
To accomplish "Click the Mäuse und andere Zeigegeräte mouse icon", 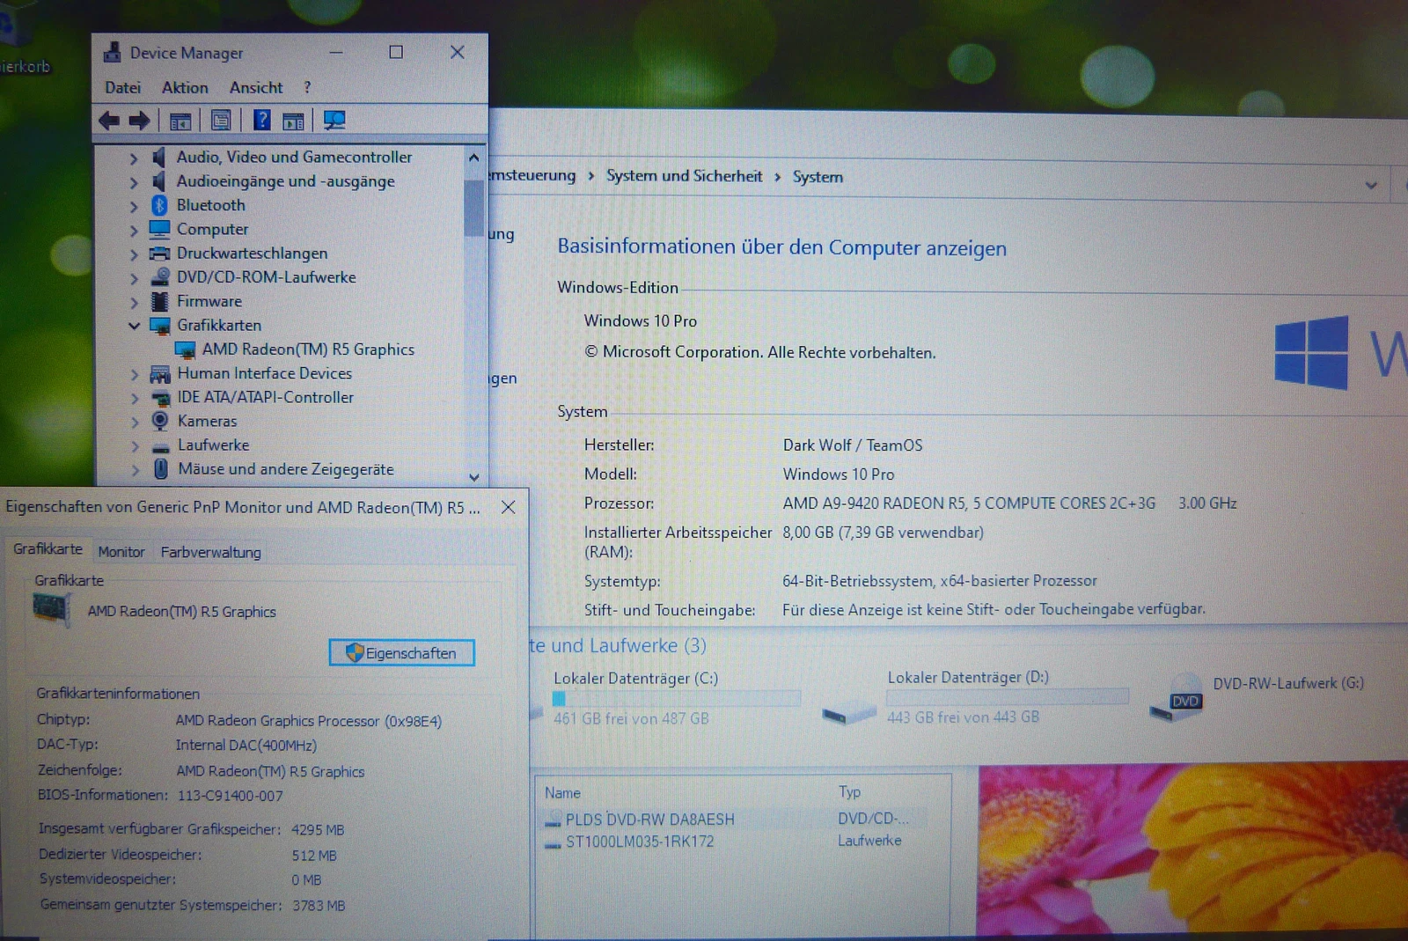I will pyautogui.click(x=161, y=469).
